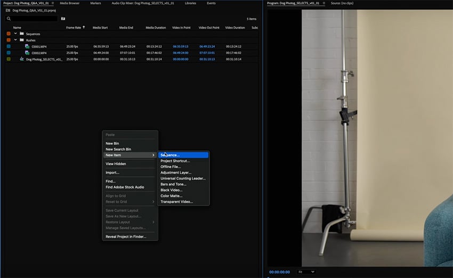Viewport: 453px width, 278px height.
Task: Switch to the Markers tab
Action: pos(95,3)
